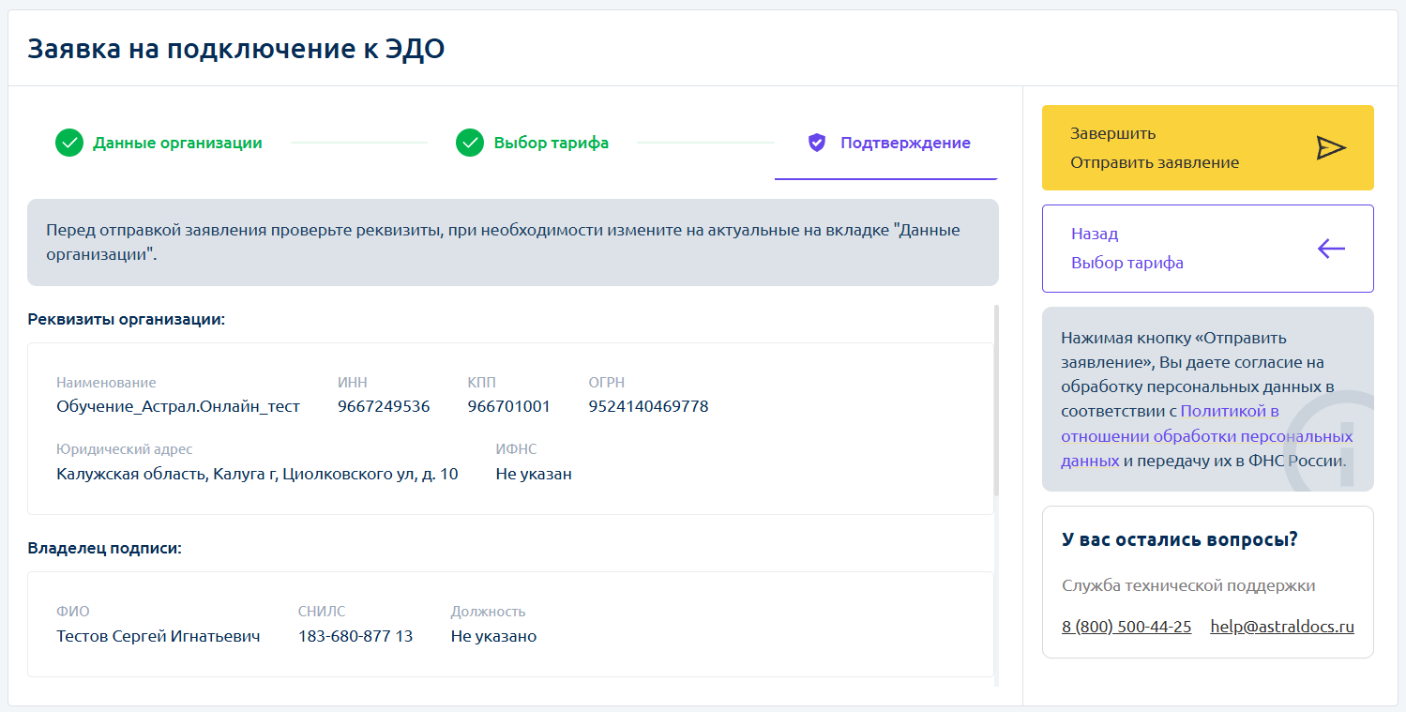Click the ИНН value 9667249536
The width and height of the screenshot is (1406, 712).
point(384,406)
